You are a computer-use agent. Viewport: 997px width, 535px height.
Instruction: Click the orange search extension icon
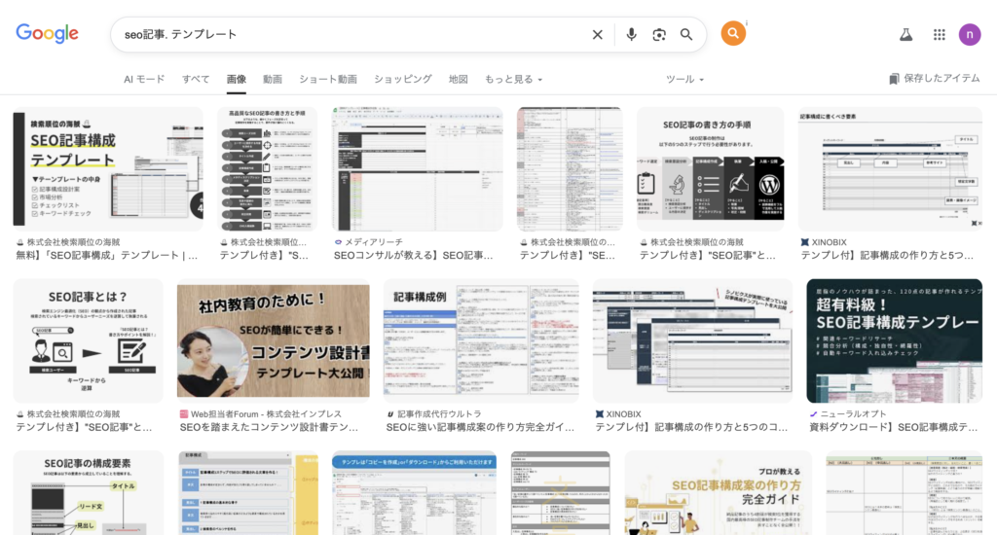pyautogui.click(x=733, y=34)
